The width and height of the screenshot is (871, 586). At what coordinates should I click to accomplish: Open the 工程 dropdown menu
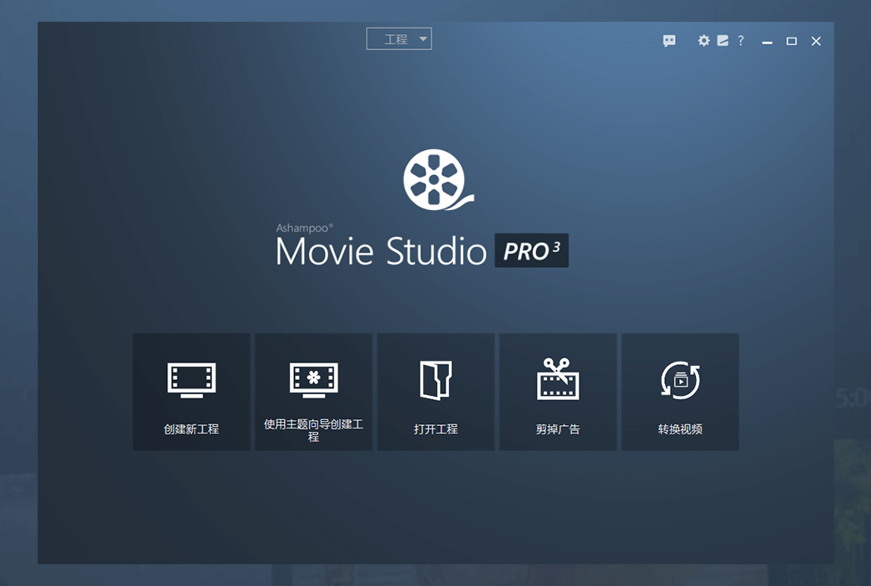399,39
